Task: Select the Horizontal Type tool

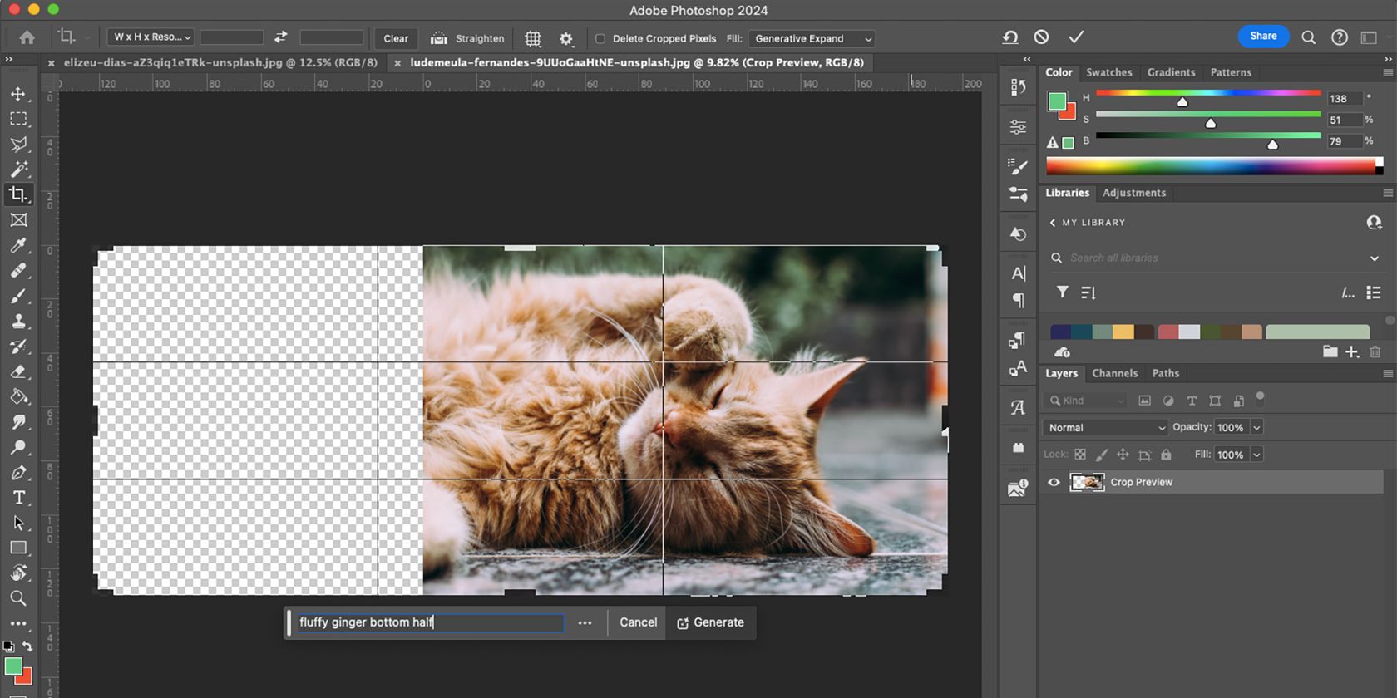Action: coord(18,498)
